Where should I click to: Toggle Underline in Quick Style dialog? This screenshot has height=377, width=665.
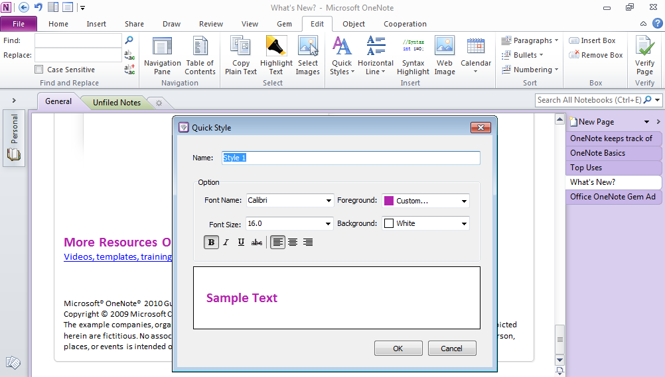(x=241, y=242)
